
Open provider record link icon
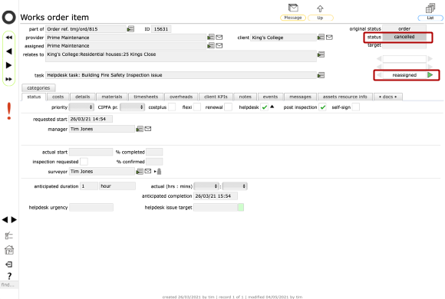[x=210, y=38]
